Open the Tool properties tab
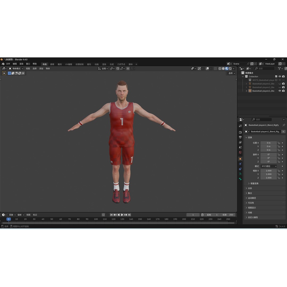Screen dimensions: 287x287 (x=240, y=126)
